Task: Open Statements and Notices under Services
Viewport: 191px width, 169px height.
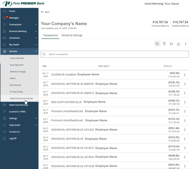Action: pos(21,99)
